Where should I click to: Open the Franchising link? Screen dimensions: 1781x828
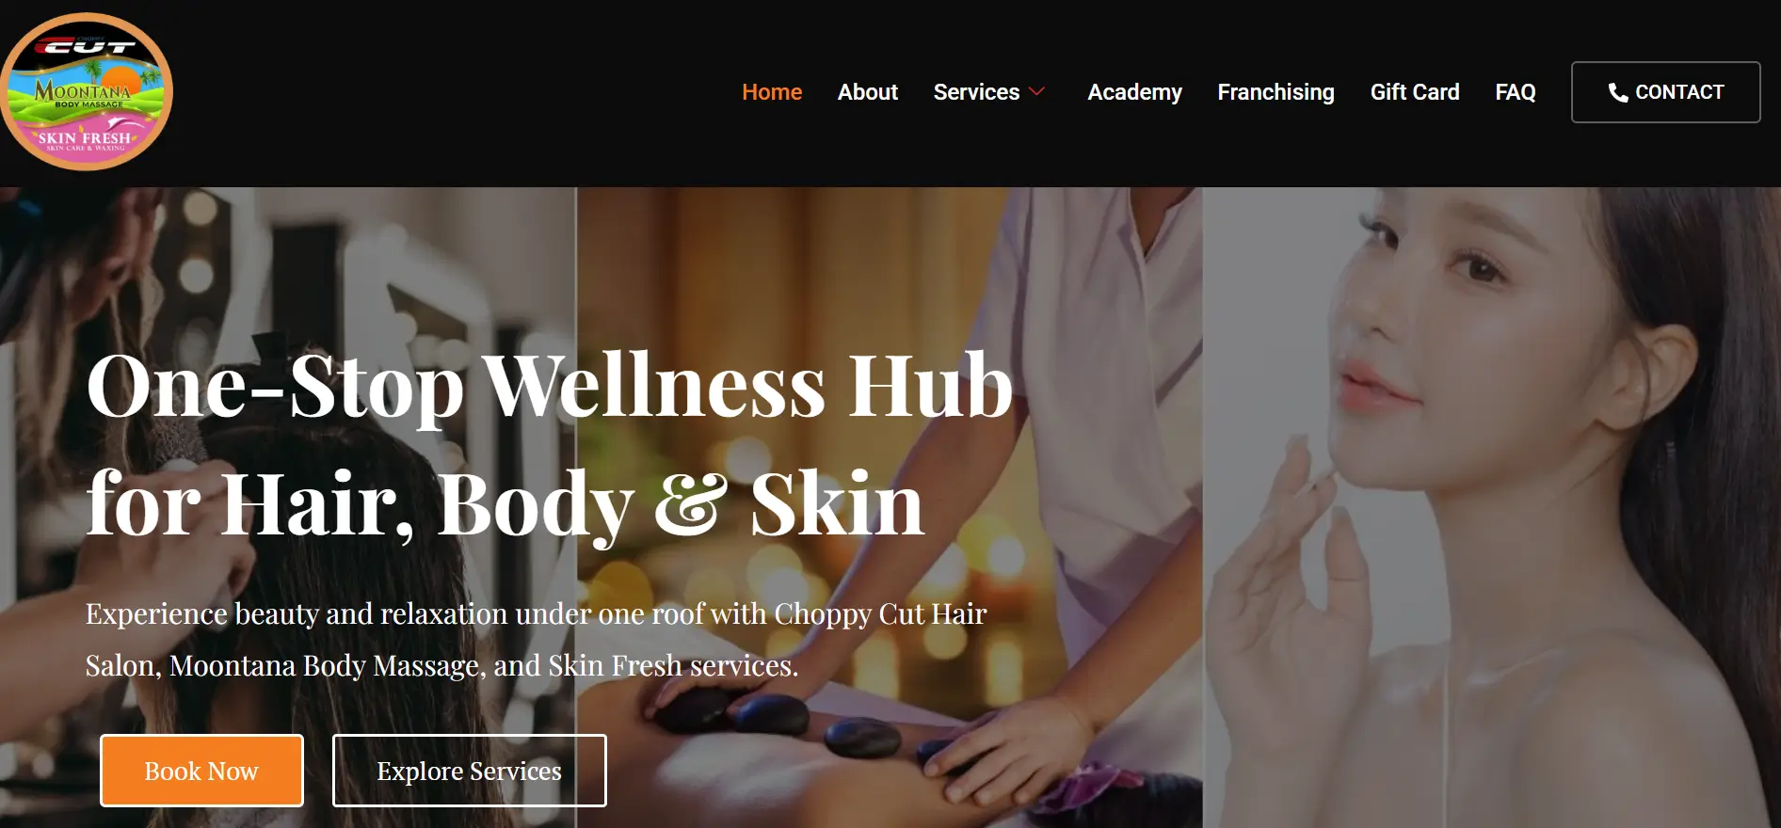coord(1276,92)
